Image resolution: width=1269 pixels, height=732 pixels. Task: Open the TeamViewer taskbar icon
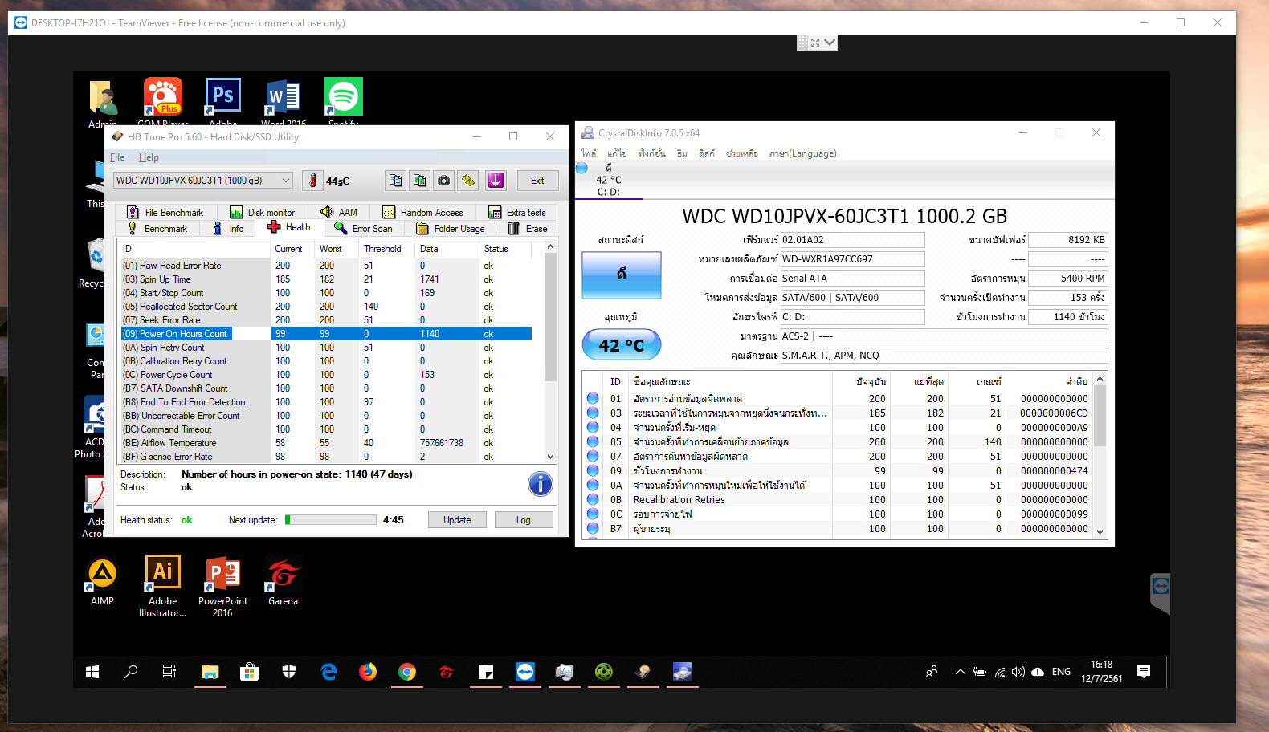(x=525, y=672)
